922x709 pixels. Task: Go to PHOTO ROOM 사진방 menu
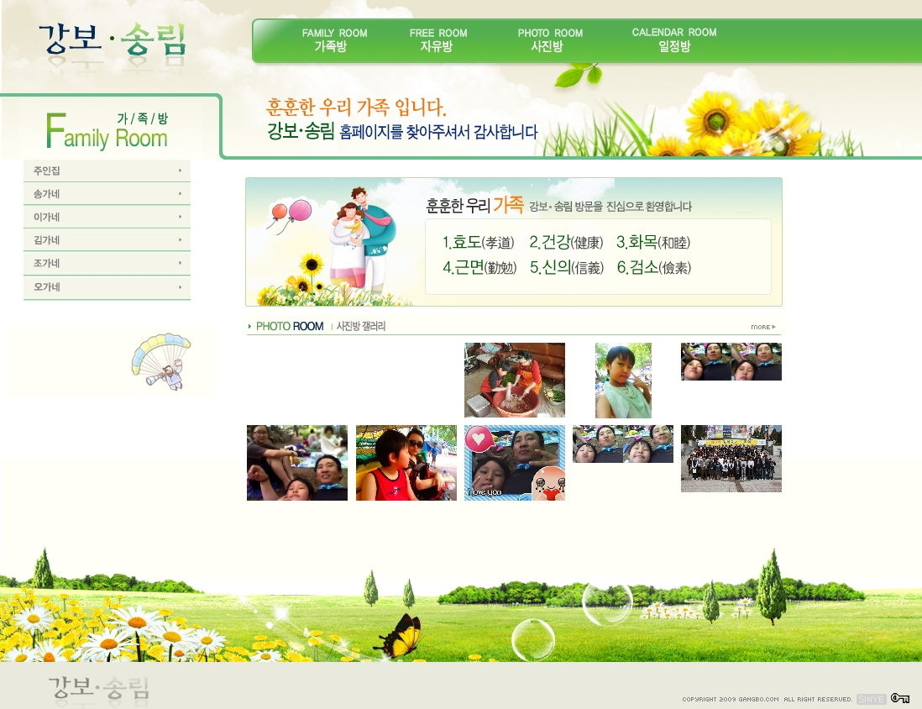click(x=549, y=39)
